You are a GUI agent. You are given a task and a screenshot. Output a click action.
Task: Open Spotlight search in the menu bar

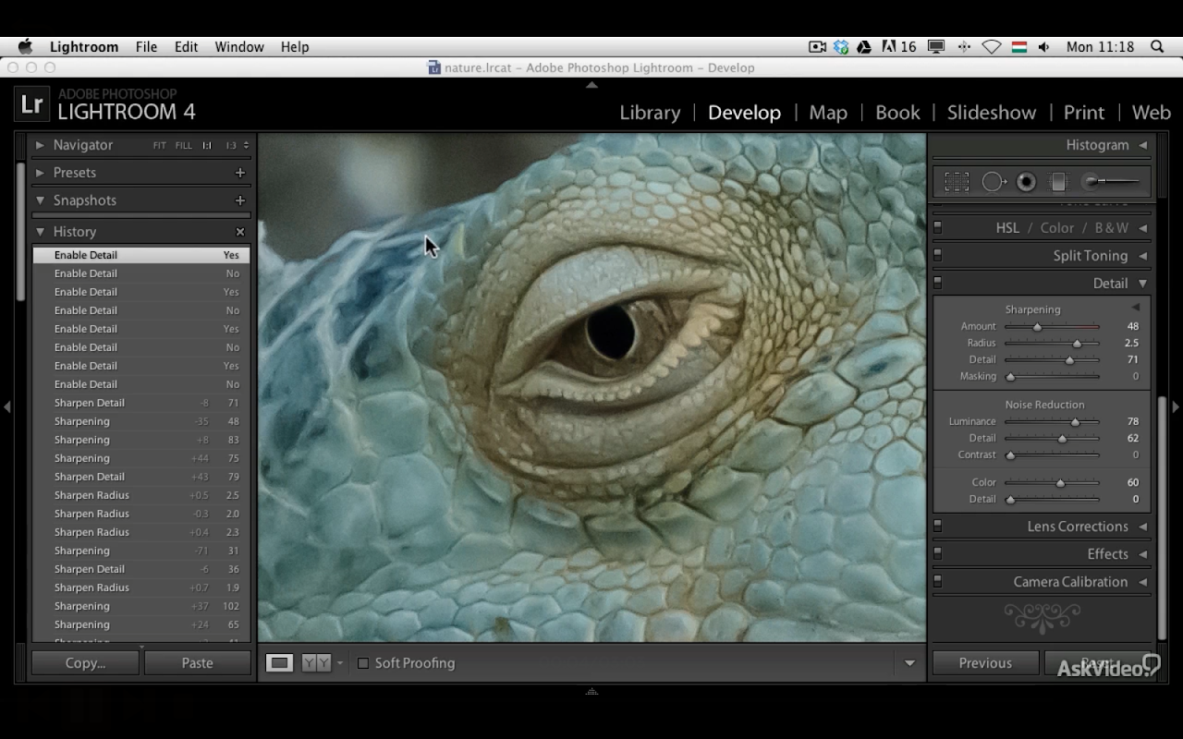(x=1157, y=47)
